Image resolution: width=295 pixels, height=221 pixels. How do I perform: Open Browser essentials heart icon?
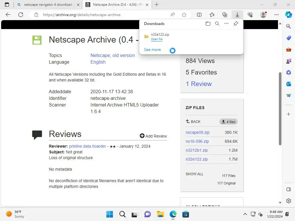(x=250, y=15)
